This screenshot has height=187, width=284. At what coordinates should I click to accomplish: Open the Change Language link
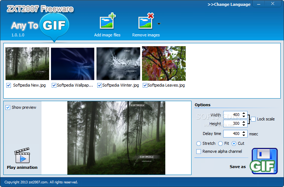pyautogui.click(x=229, y=4)
